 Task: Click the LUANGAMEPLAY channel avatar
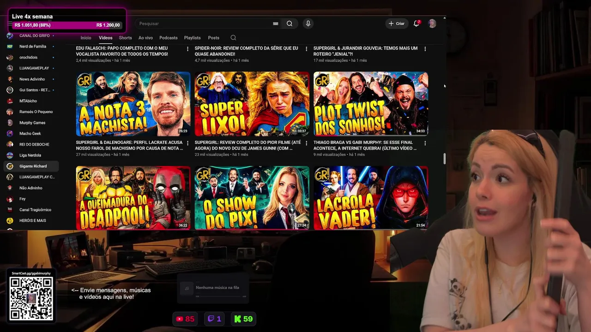[10, 68]
